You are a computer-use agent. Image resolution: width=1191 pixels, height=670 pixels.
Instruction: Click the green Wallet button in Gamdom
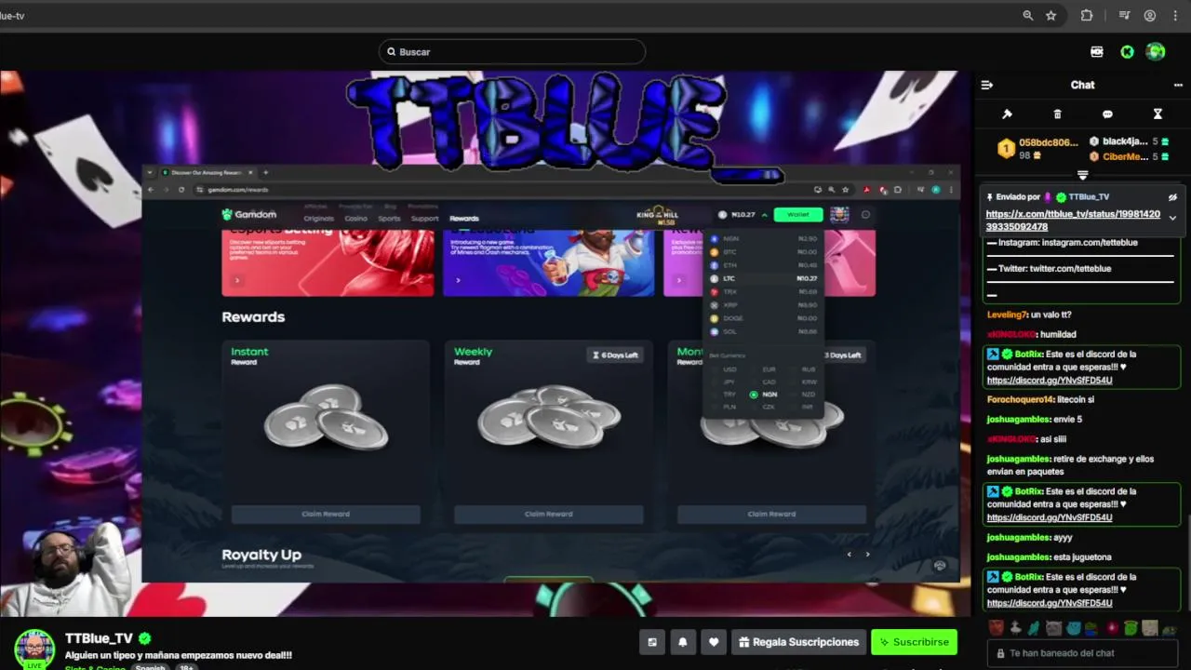pyautogui.click(x=797, y=215)
